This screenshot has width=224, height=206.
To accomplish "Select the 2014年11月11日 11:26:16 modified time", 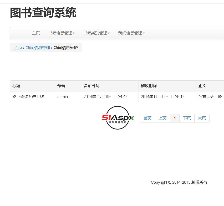I will pos(167,97).
